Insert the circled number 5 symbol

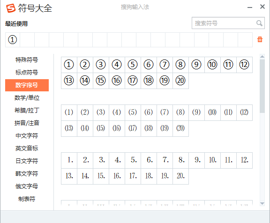click(x=133, y=65)
